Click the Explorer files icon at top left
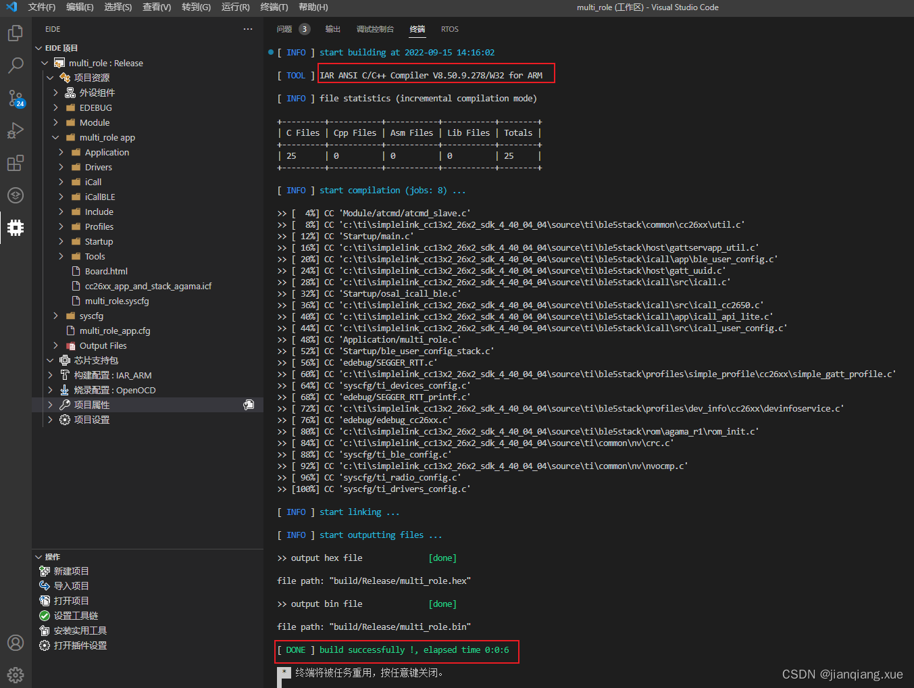Image resolution: width=914 pixels, height=688 pixels. click(15, 32)
